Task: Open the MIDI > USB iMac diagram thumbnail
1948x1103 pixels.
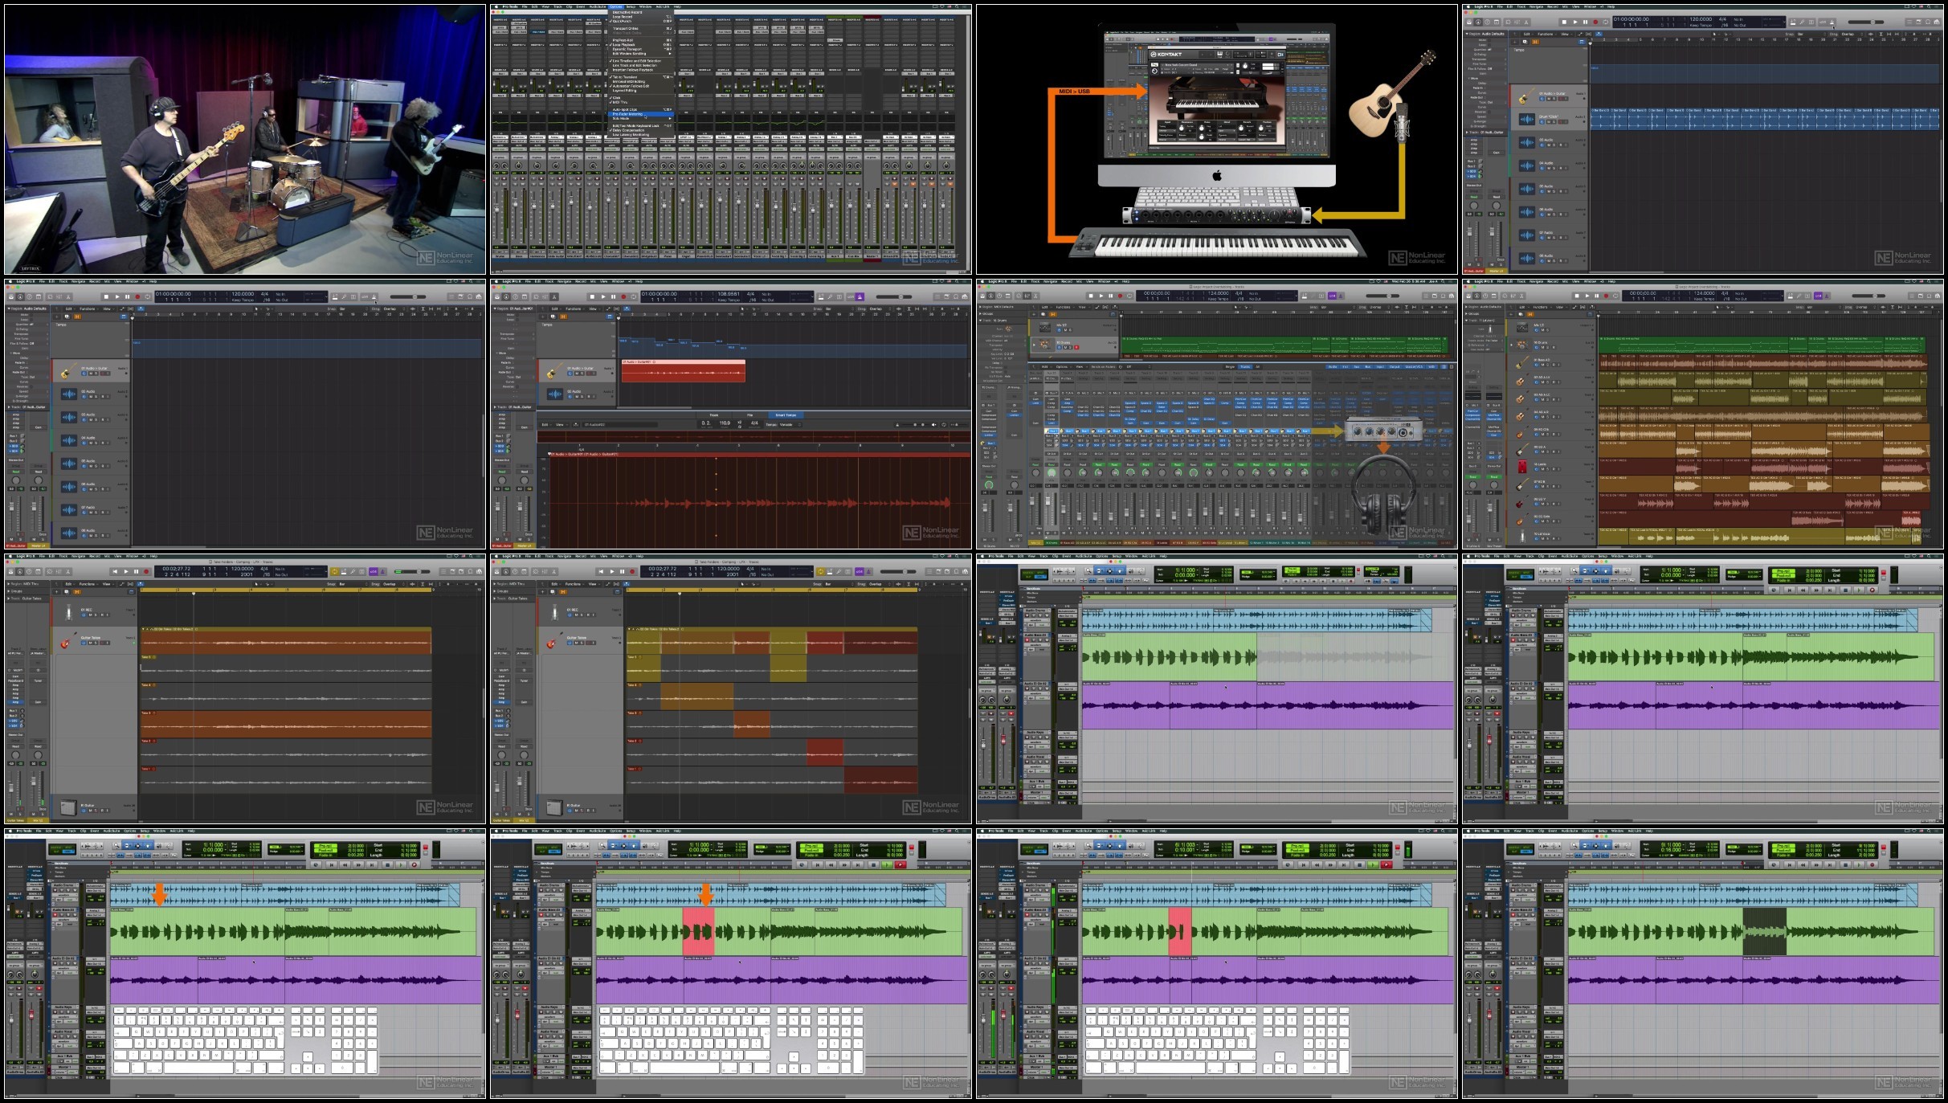Action: [1217, 139]
